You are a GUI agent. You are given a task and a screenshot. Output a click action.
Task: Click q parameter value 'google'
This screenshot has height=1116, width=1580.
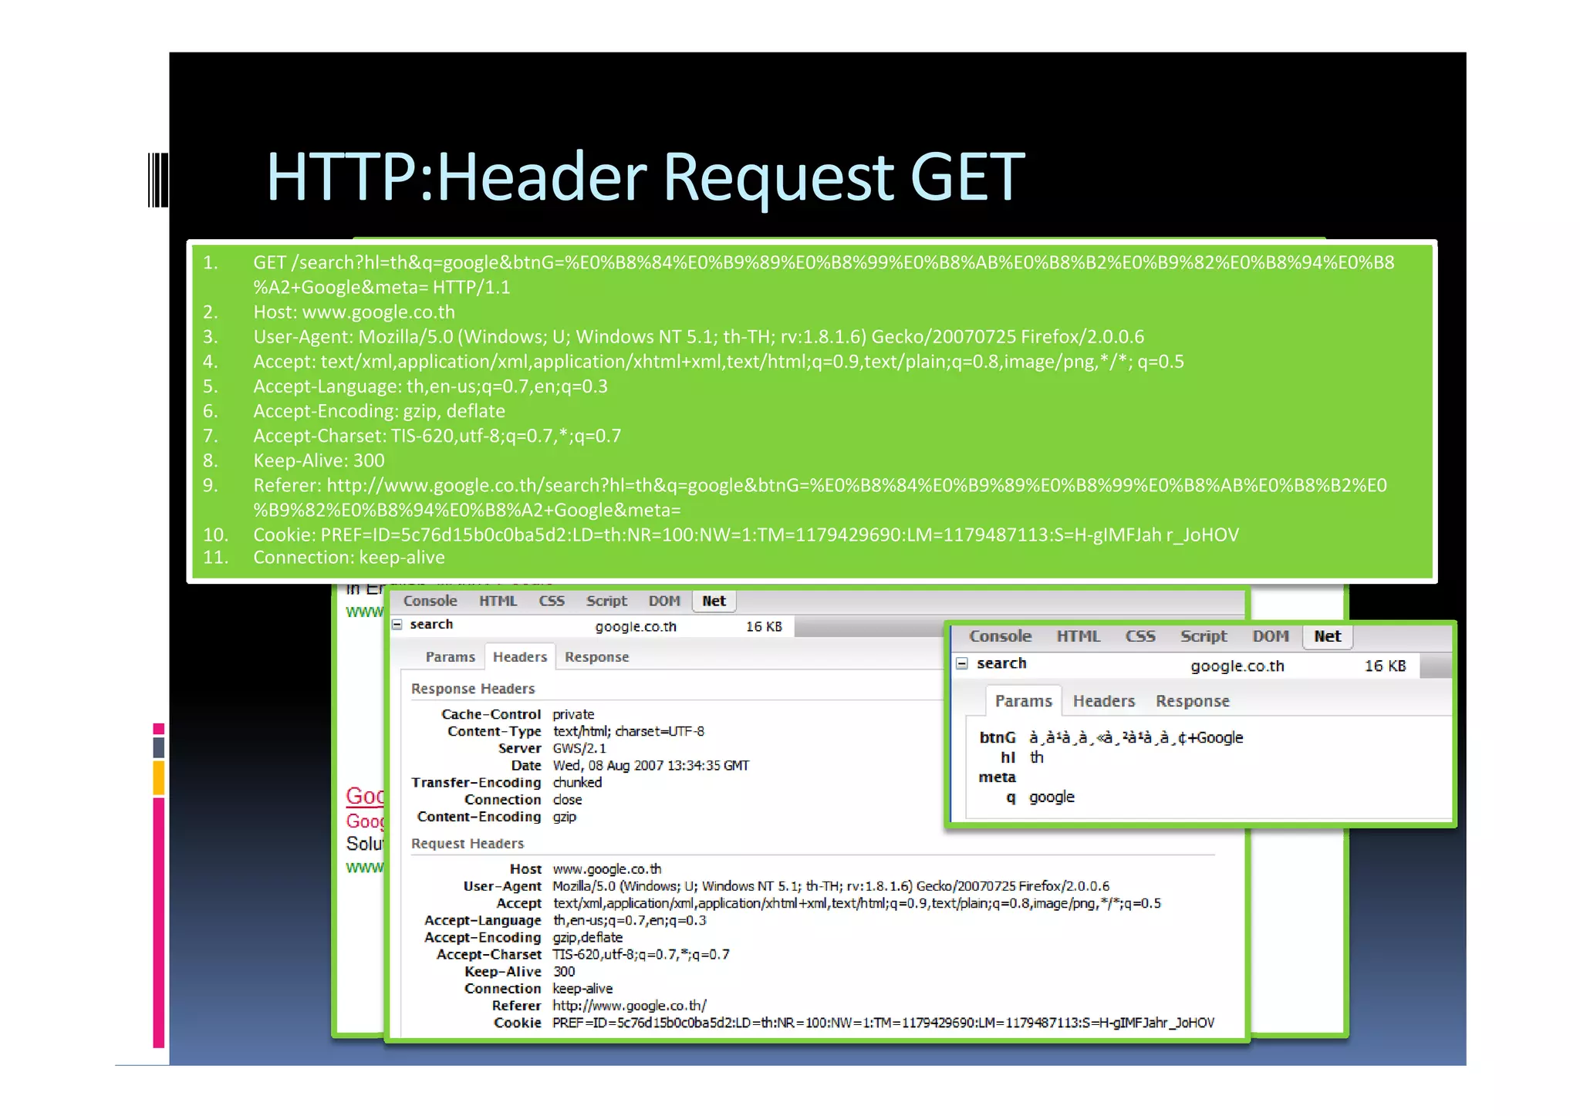tap(1052, 797)
